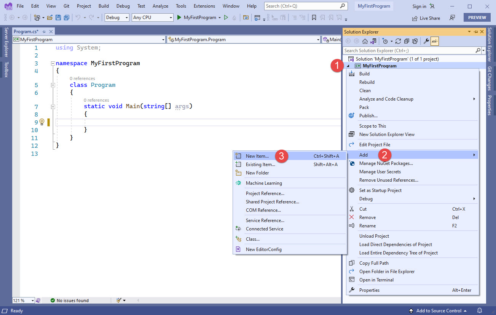Open the Debug configuration dropdown
496x315 pixels.
coord(126,18)
